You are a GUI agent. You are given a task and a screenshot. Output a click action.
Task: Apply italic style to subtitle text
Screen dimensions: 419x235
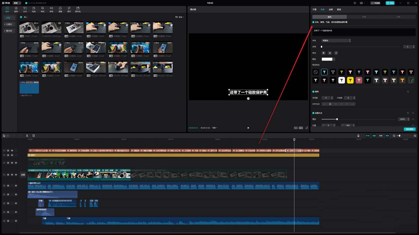pos(336,53)
